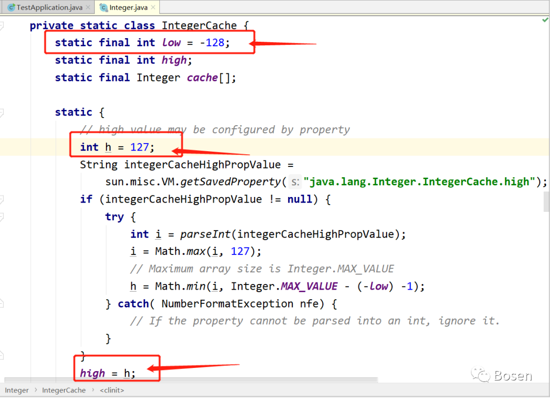Switch to the TestApplication.java tab
This screenshot has height=398, width=550.
[x=49, y=7]
